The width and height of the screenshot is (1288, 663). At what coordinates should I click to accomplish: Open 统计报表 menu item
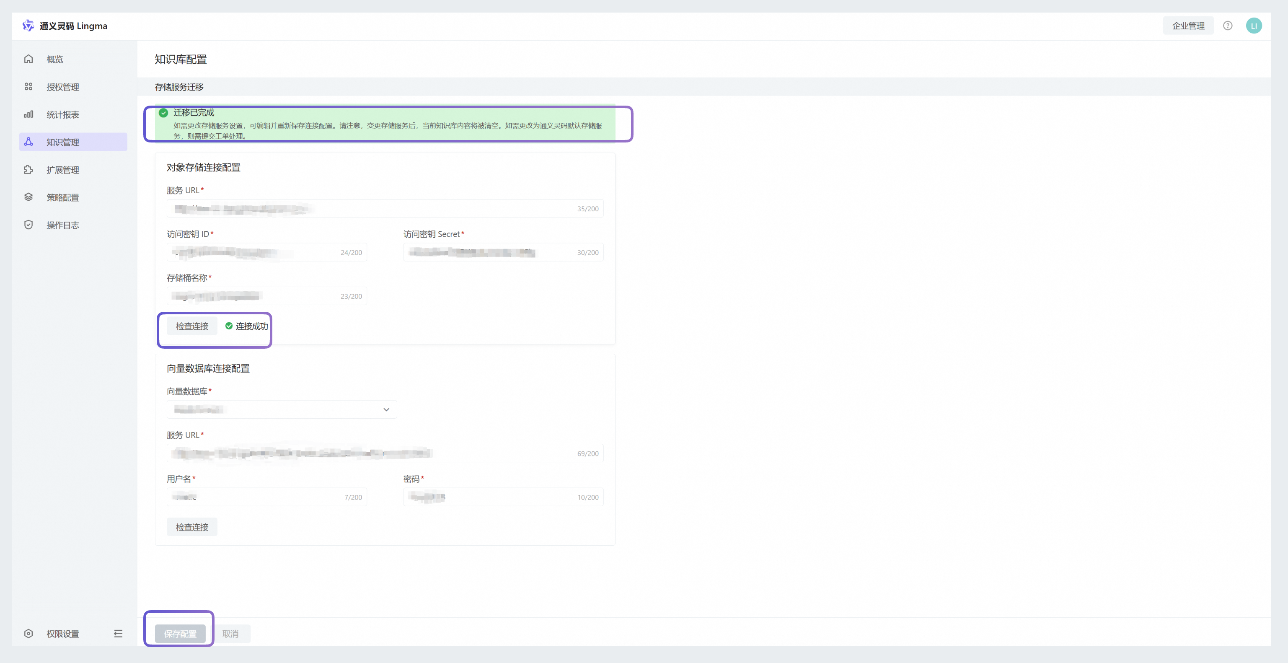[73, 114]
